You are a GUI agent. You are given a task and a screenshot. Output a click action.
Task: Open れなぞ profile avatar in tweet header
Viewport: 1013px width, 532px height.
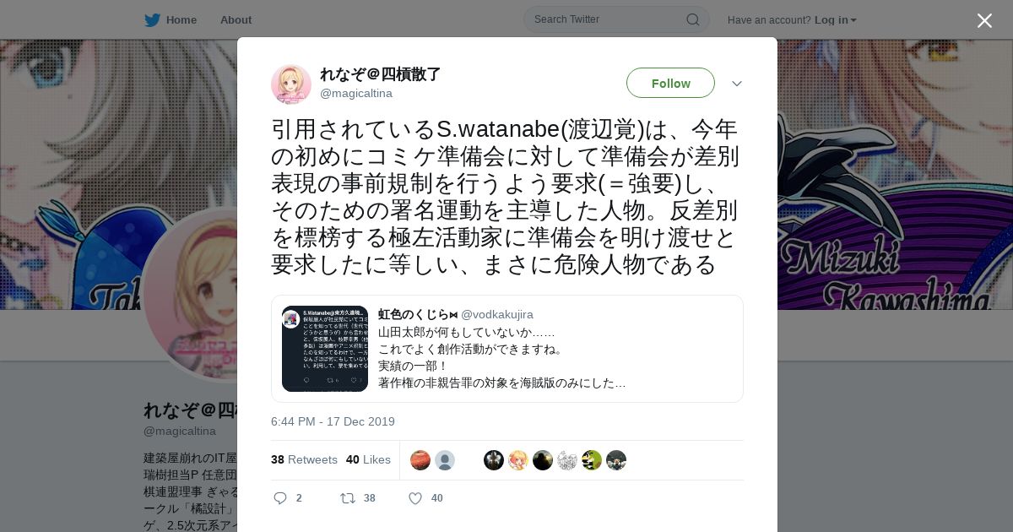(291, 84)
